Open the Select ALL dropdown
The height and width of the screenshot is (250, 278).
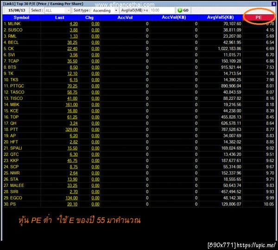[x=57, y=11]
